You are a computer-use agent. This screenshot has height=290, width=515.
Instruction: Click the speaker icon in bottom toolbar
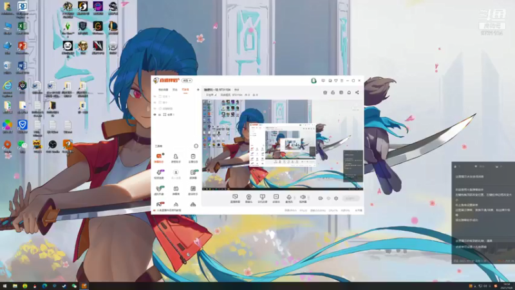(x=303, y=198)
